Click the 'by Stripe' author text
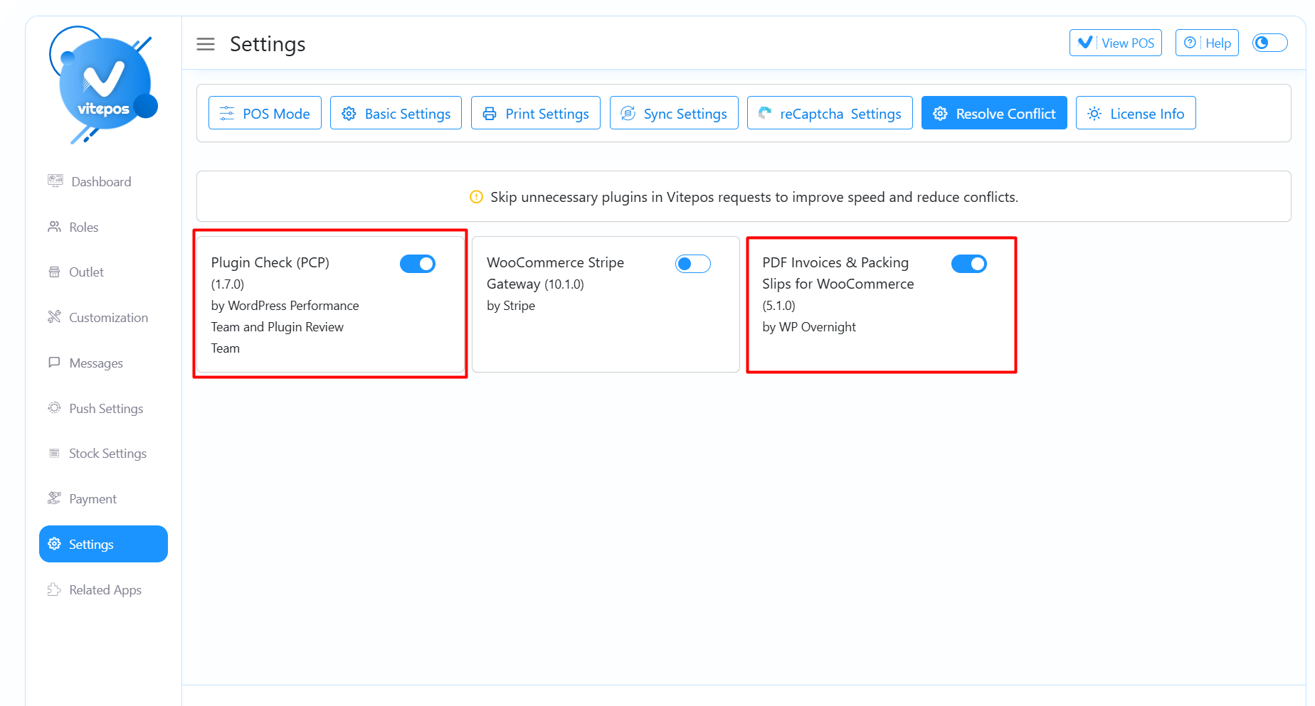This screenshot has height=706, width=1315. 511,306
